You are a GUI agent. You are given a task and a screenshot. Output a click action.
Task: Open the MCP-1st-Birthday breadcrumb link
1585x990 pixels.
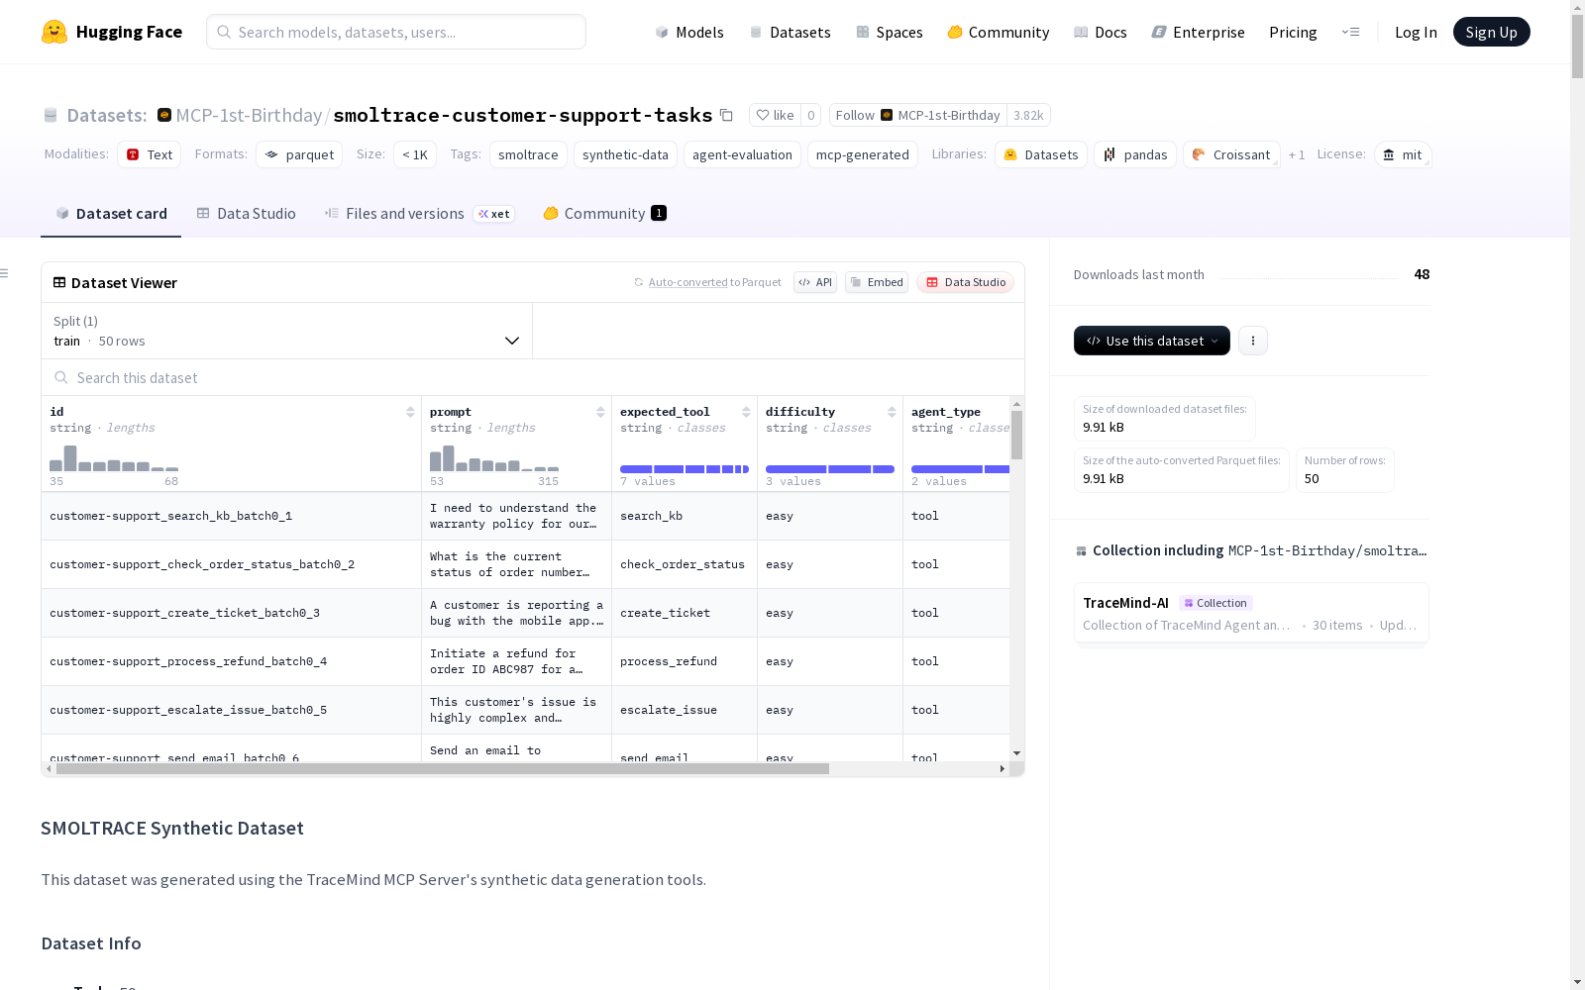(x=249, y=115)
